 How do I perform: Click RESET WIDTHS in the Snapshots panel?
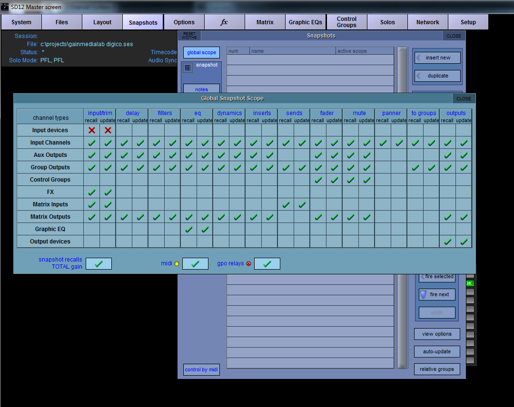click(189, 36)
